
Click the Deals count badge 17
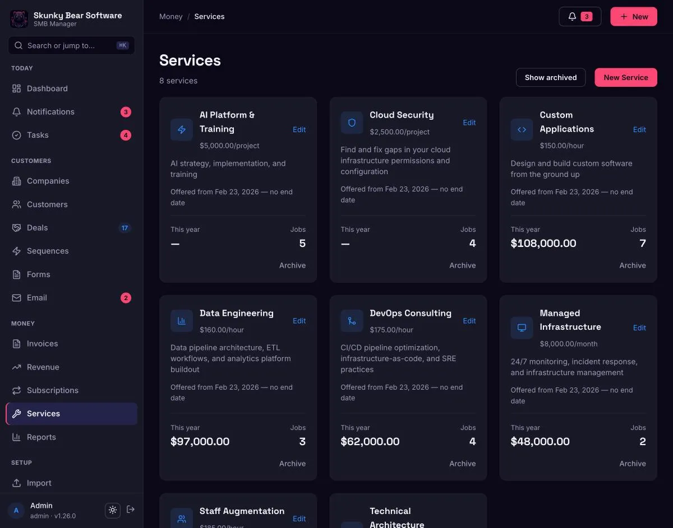pyautogui.click(x=125, y=228)
